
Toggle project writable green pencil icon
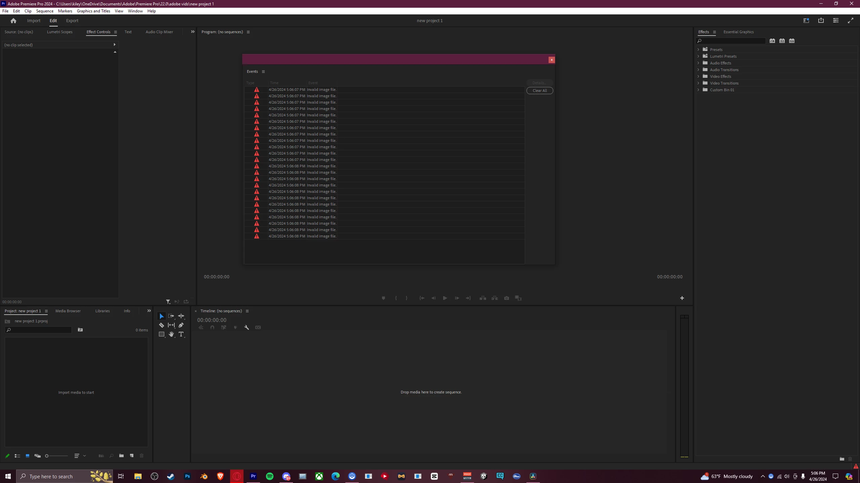click(7, 456)
